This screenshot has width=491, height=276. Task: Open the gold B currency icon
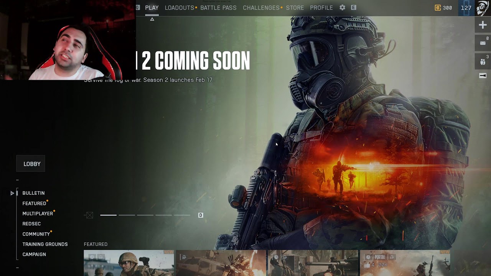coord(438,8)
